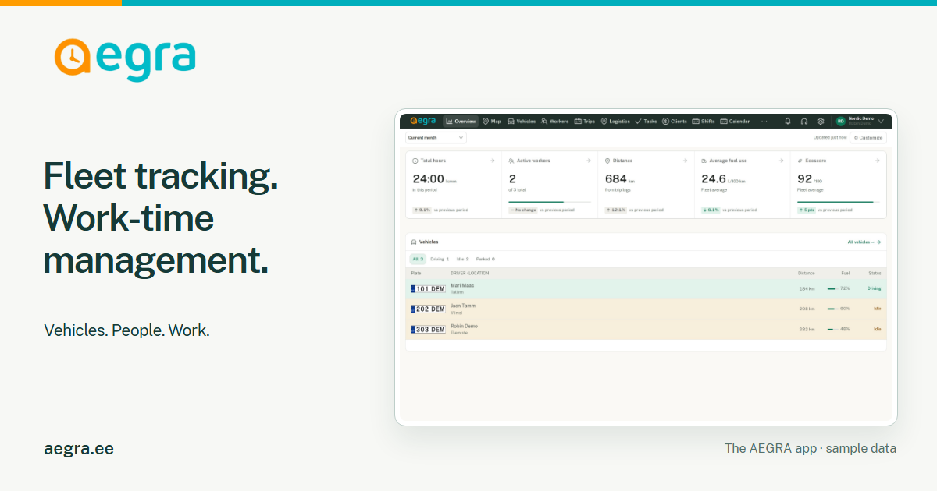Open the settings gear icon
The width and height of the screenshot is (937, 491).
click(x=821, y=122)
